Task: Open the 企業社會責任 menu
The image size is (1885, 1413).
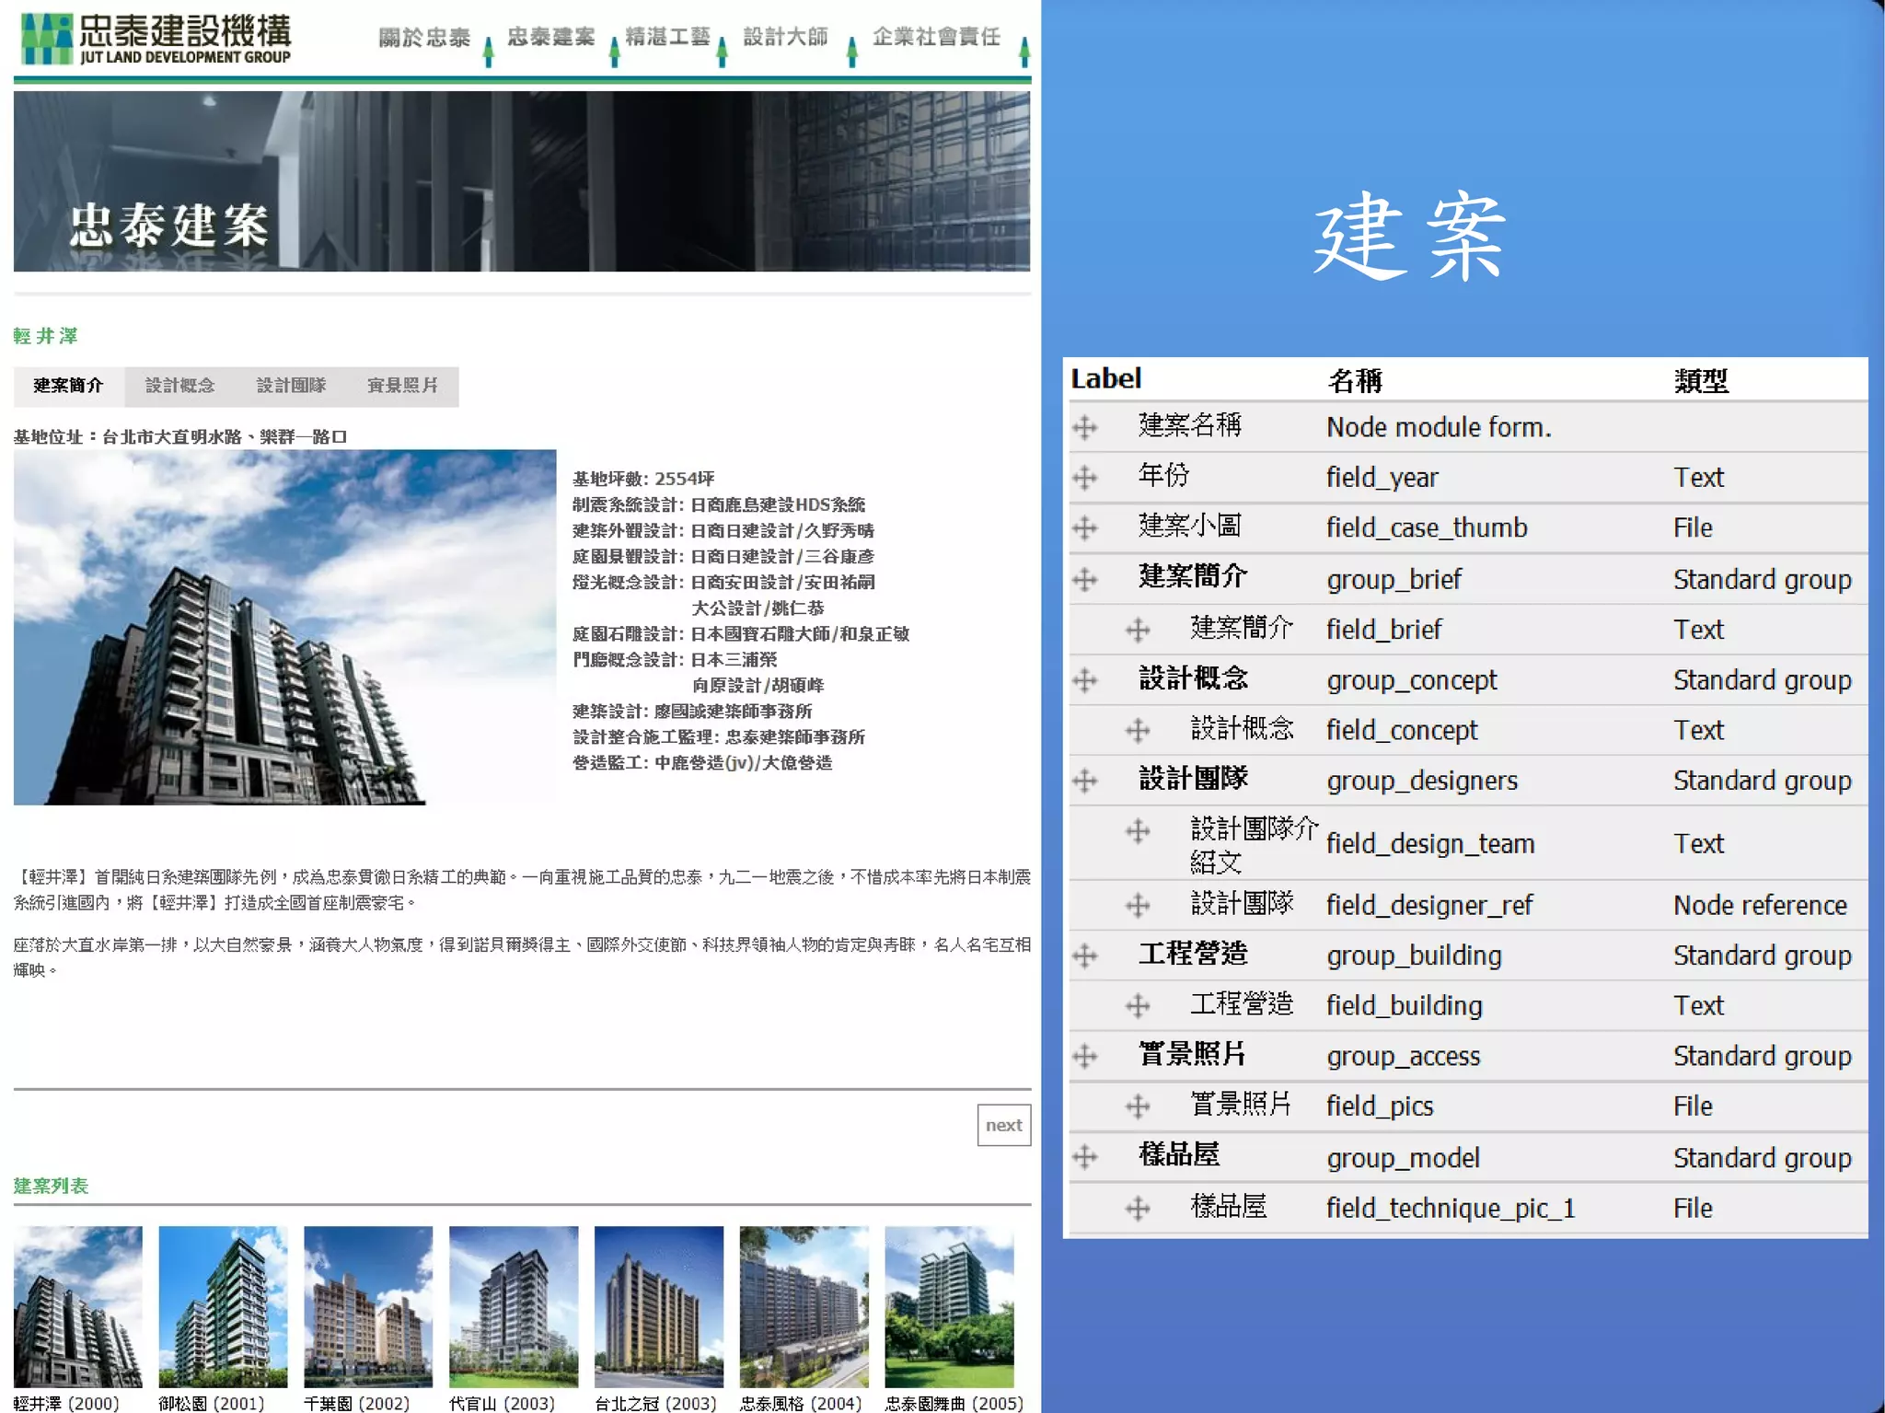Action: (937, 37)
